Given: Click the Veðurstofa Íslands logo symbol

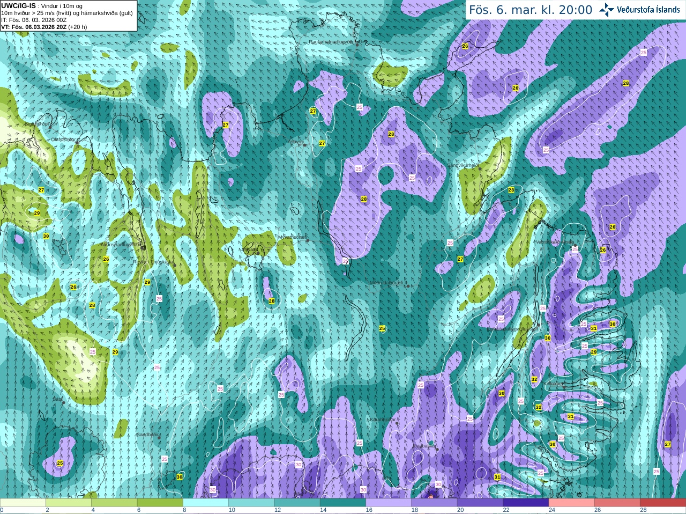Looking at the screenshot, I should (x=607, y=10).
